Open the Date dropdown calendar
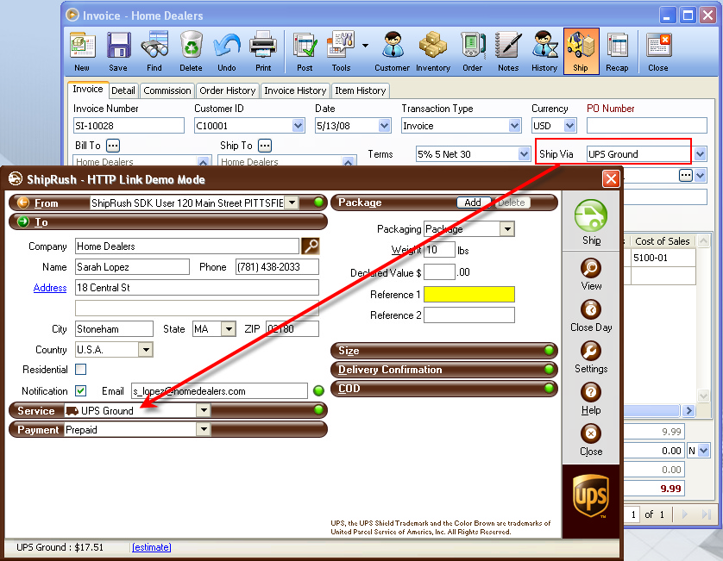Screen dimensions: 723x561 click(x=384, y=125)
